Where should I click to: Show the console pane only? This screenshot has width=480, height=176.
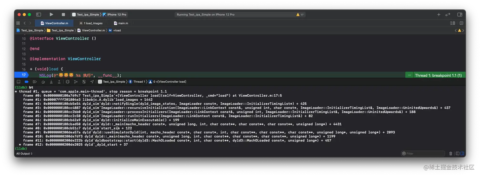click(x=462, y=154)
